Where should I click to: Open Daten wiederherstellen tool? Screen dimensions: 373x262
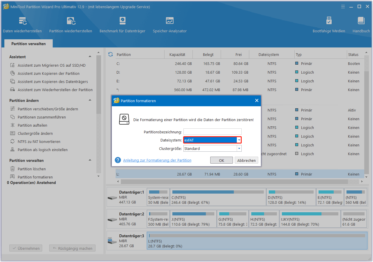[x=22, y=25]
